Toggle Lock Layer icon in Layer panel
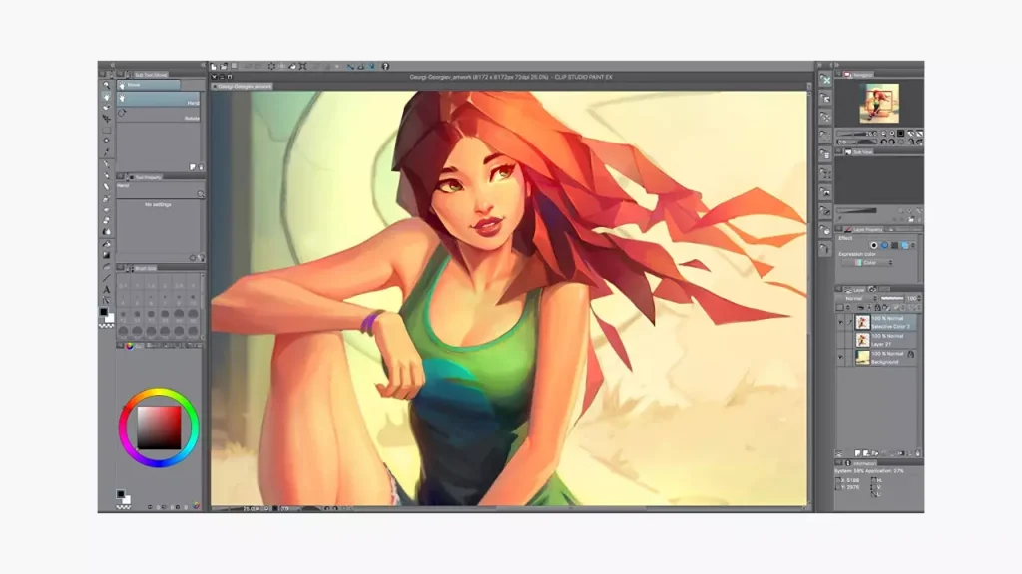The height and width of the screenshot is (574, 1022). point(877,307)
